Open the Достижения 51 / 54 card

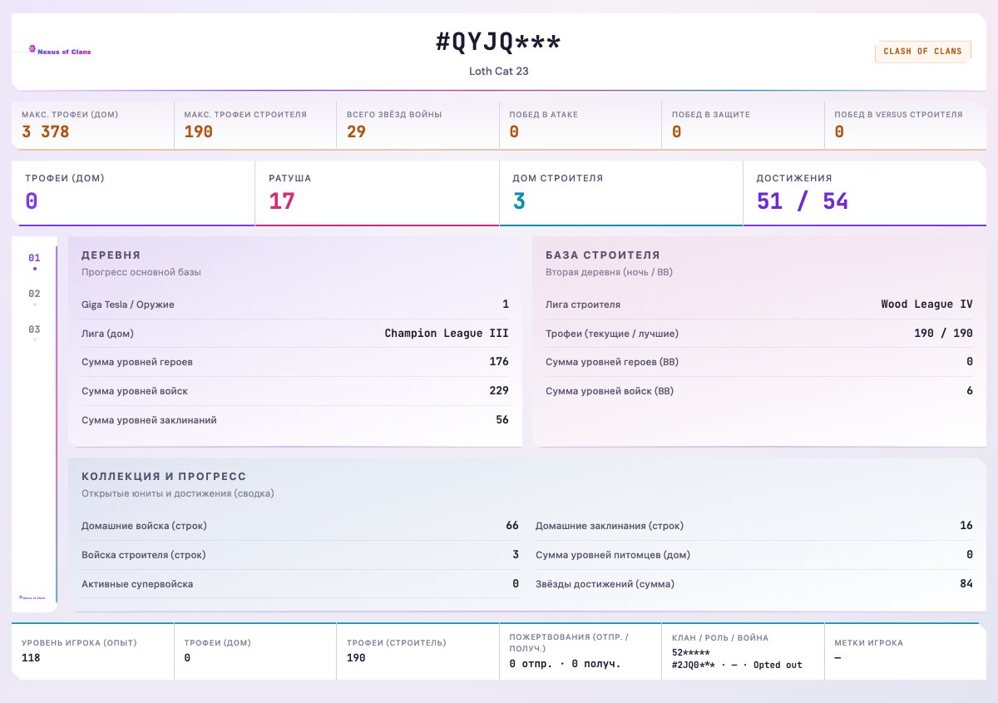click(x=864, y=193)
